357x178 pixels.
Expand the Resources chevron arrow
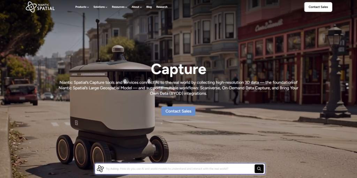pos(126,7)
